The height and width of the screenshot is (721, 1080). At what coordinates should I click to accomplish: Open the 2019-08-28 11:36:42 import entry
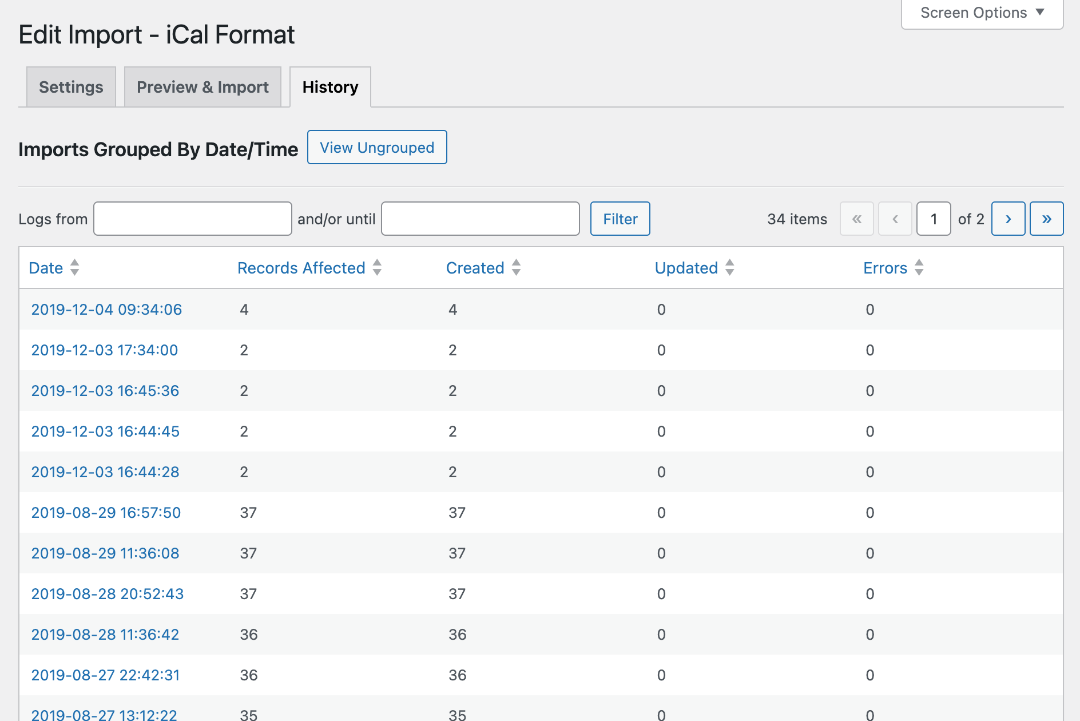[x=105, y=635]
